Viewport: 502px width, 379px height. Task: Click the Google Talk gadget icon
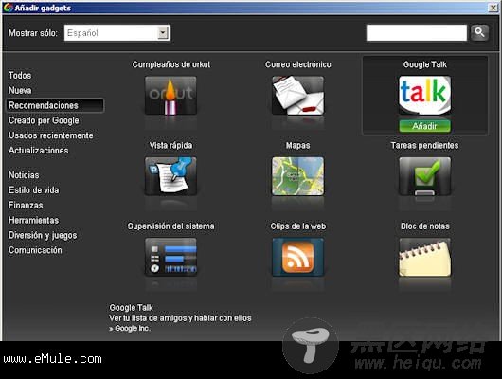pos(425,96)
